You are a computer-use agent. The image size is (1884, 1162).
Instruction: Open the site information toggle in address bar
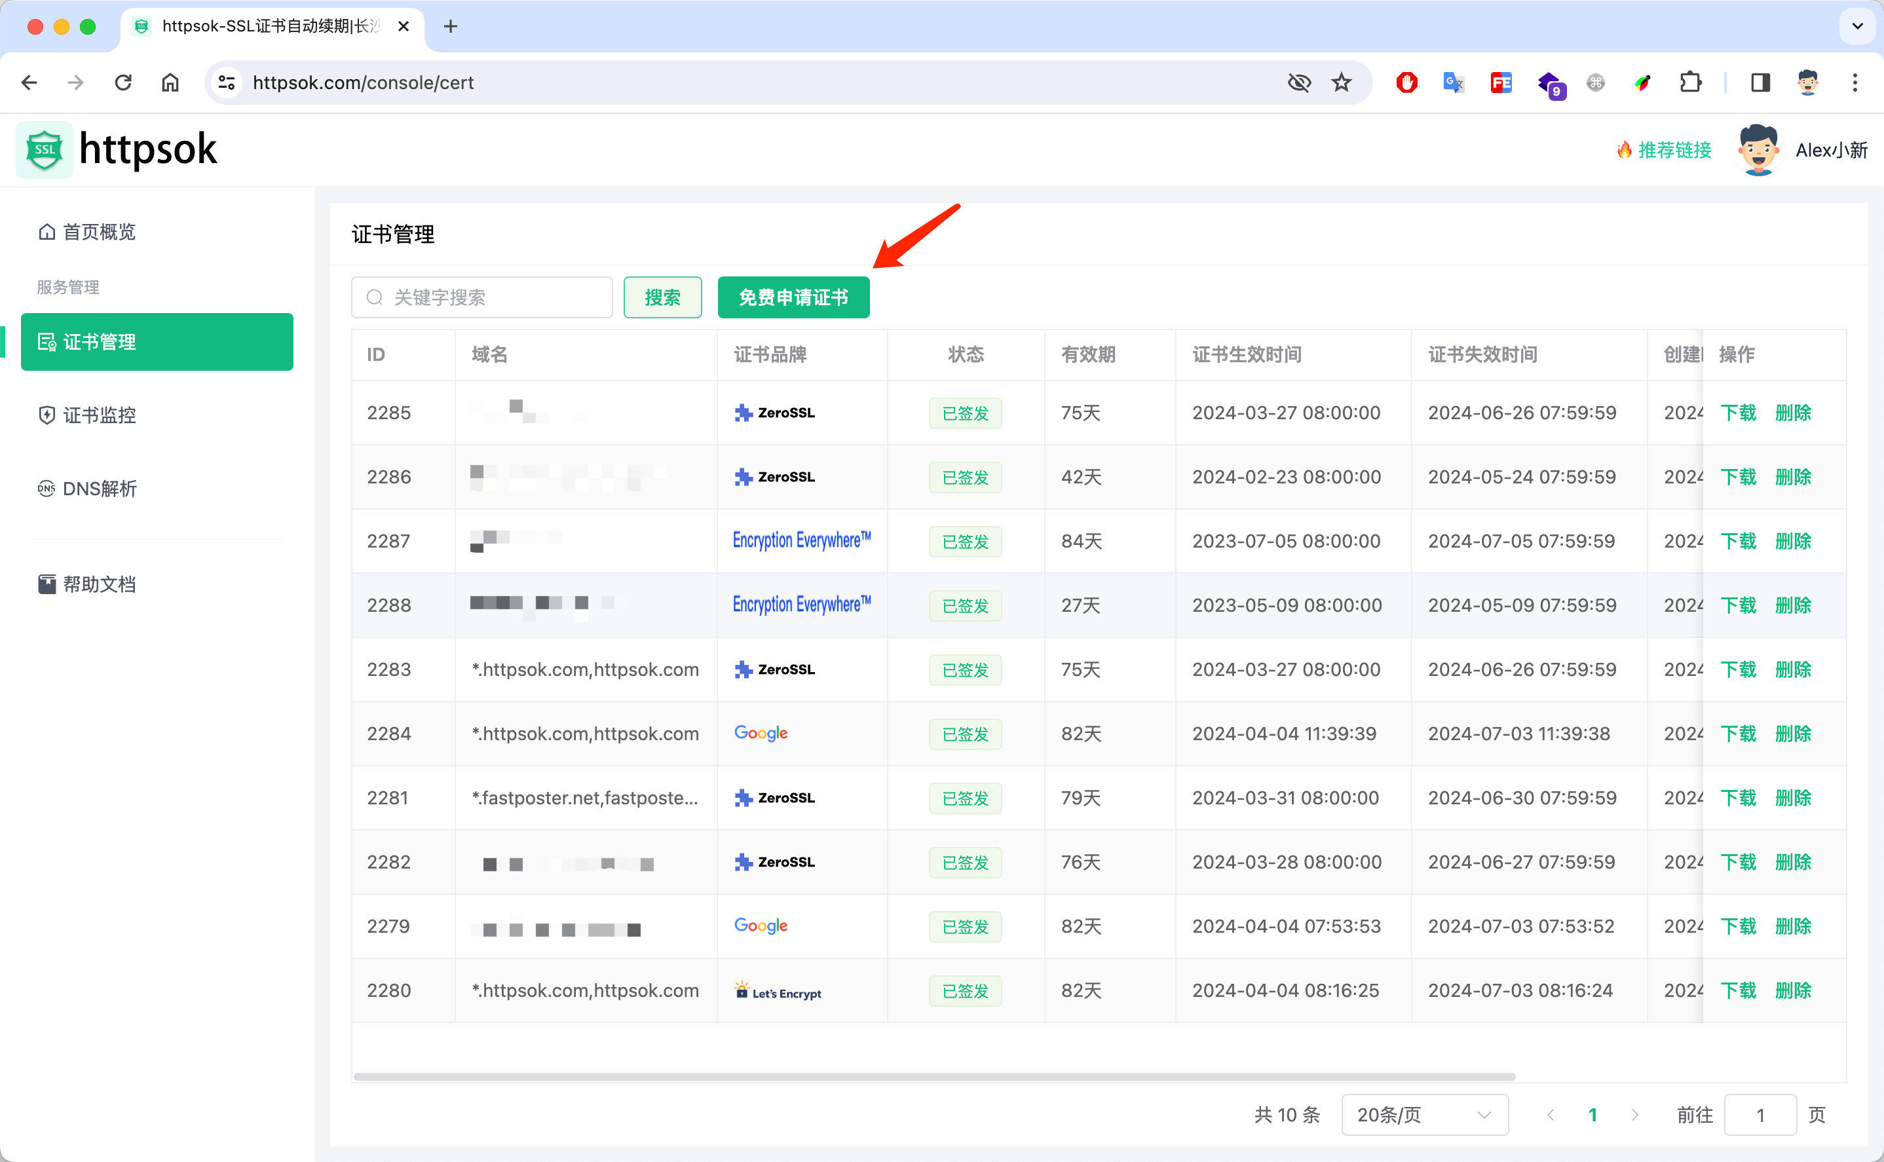(227, 83)
